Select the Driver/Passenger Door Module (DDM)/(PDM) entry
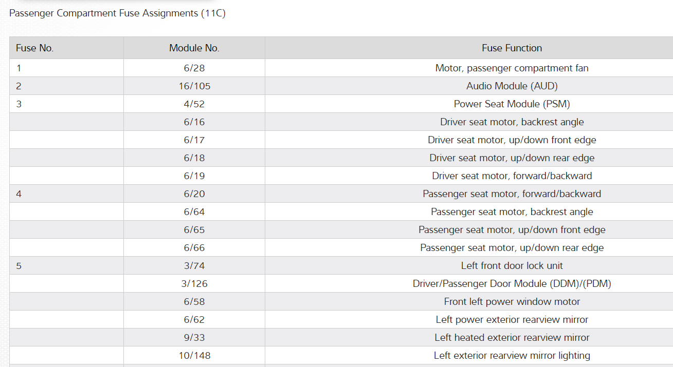The width and height of the screenshot is (673, 367). 512,284
